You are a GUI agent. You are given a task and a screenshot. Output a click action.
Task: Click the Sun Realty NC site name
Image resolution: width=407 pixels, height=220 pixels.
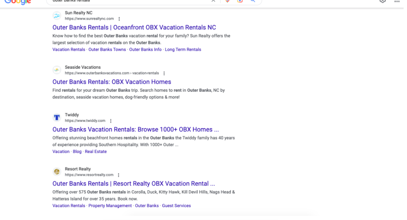79,13
